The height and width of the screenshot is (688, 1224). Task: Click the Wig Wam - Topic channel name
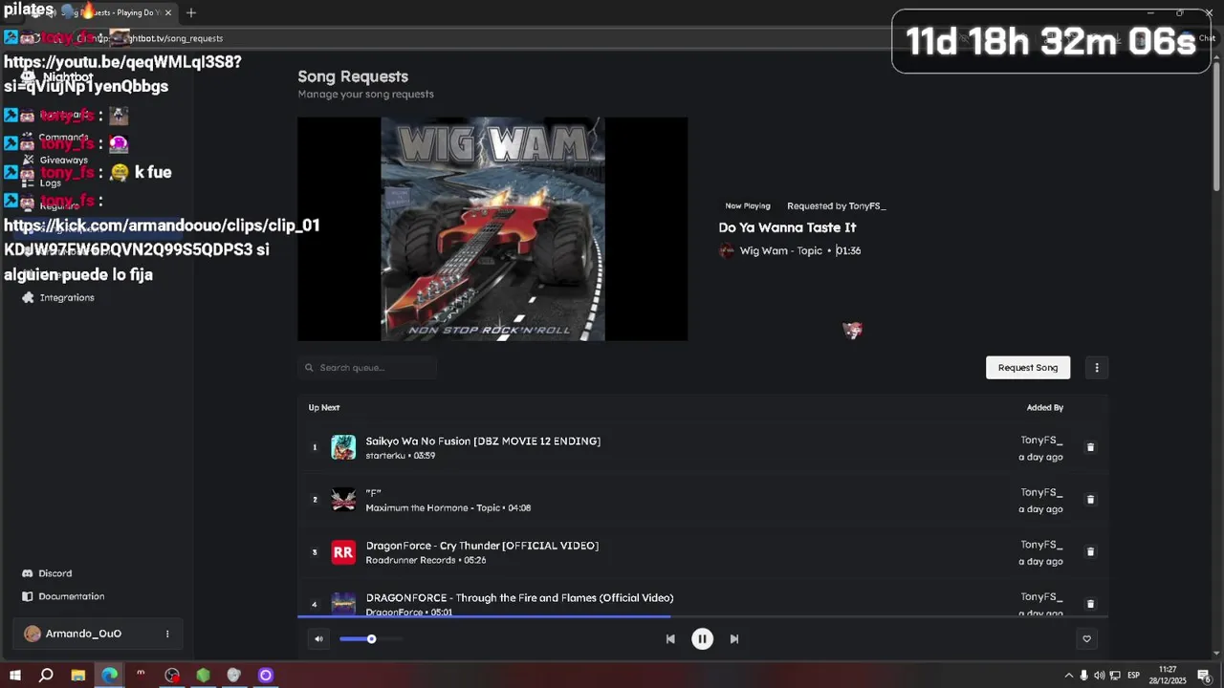pyautogui.click(x=780, y=250)
